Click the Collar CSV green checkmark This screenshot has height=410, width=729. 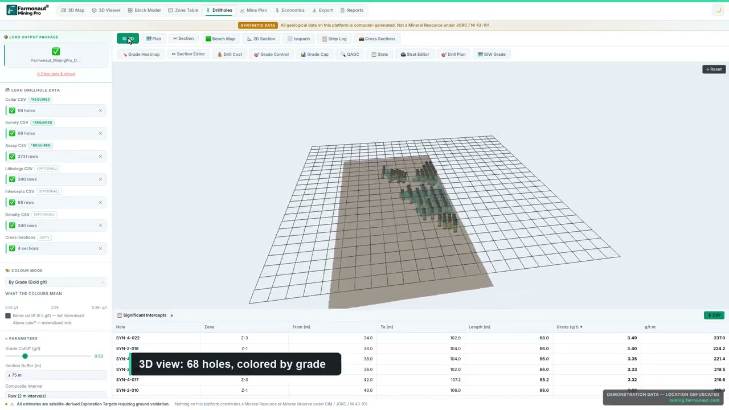tap(12, 110)
